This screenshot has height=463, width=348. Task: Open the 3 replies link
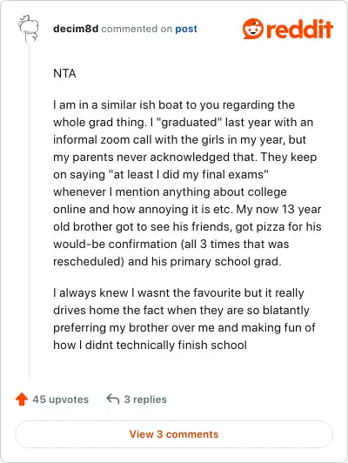(145, 399)
